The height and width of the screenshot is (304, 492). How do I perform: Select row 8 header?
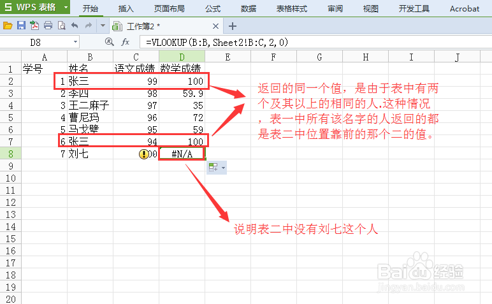point(11,154)
